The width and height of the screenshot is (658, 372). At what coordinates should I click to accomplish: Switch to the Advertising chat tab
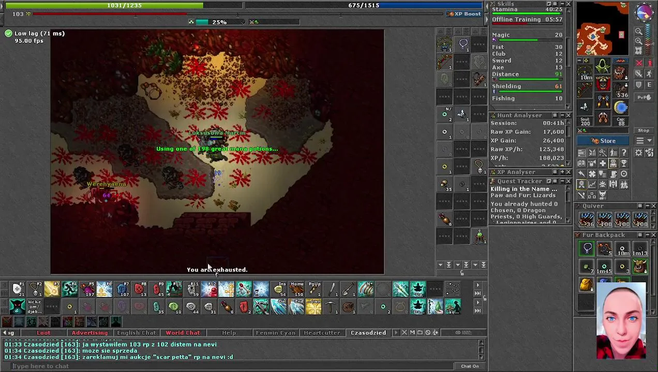click(x=89, y=333)
